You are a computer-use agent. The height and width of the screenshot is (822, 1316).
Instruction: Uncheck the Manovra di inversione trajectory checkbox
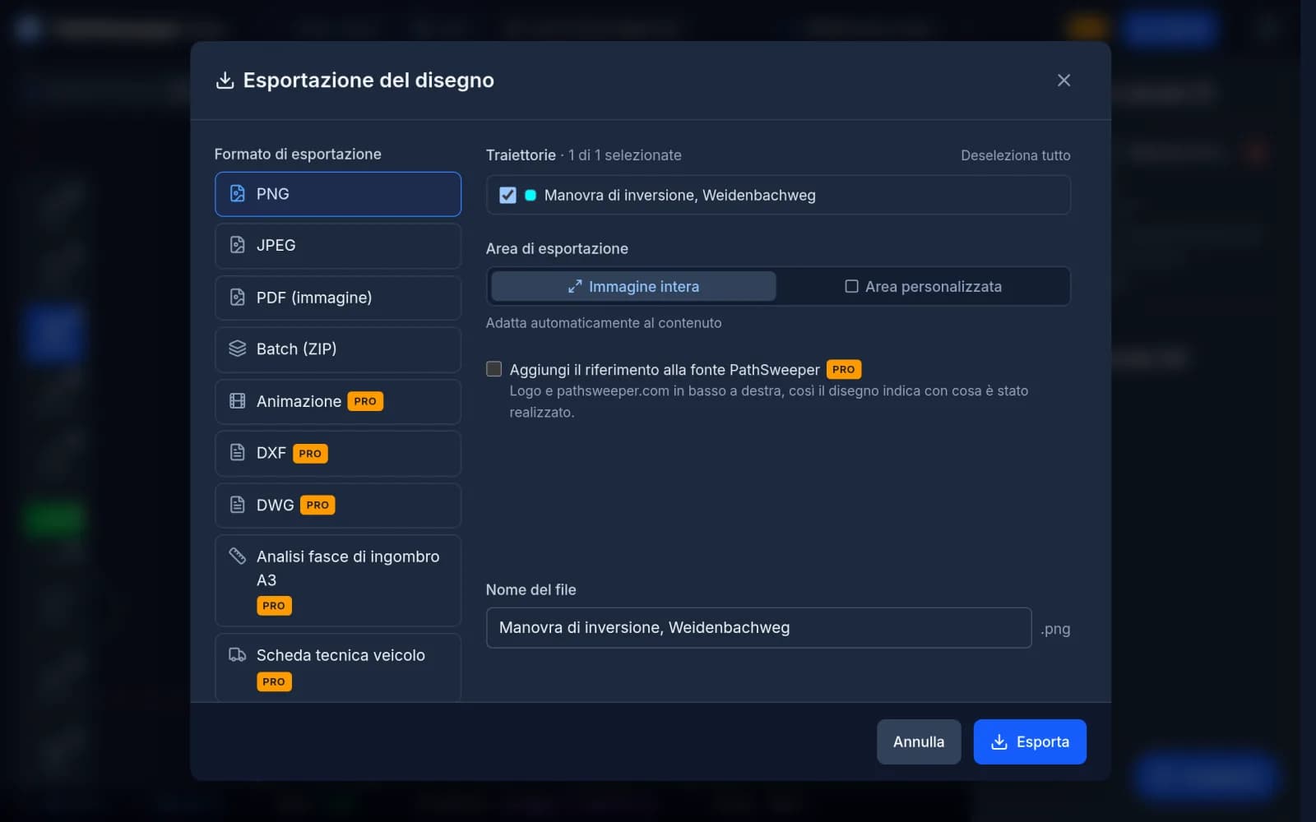tap(507, 195)
